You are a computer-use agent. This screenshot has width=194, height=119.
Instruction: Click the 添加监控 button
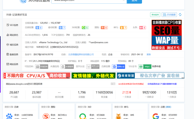pos(155,15)
